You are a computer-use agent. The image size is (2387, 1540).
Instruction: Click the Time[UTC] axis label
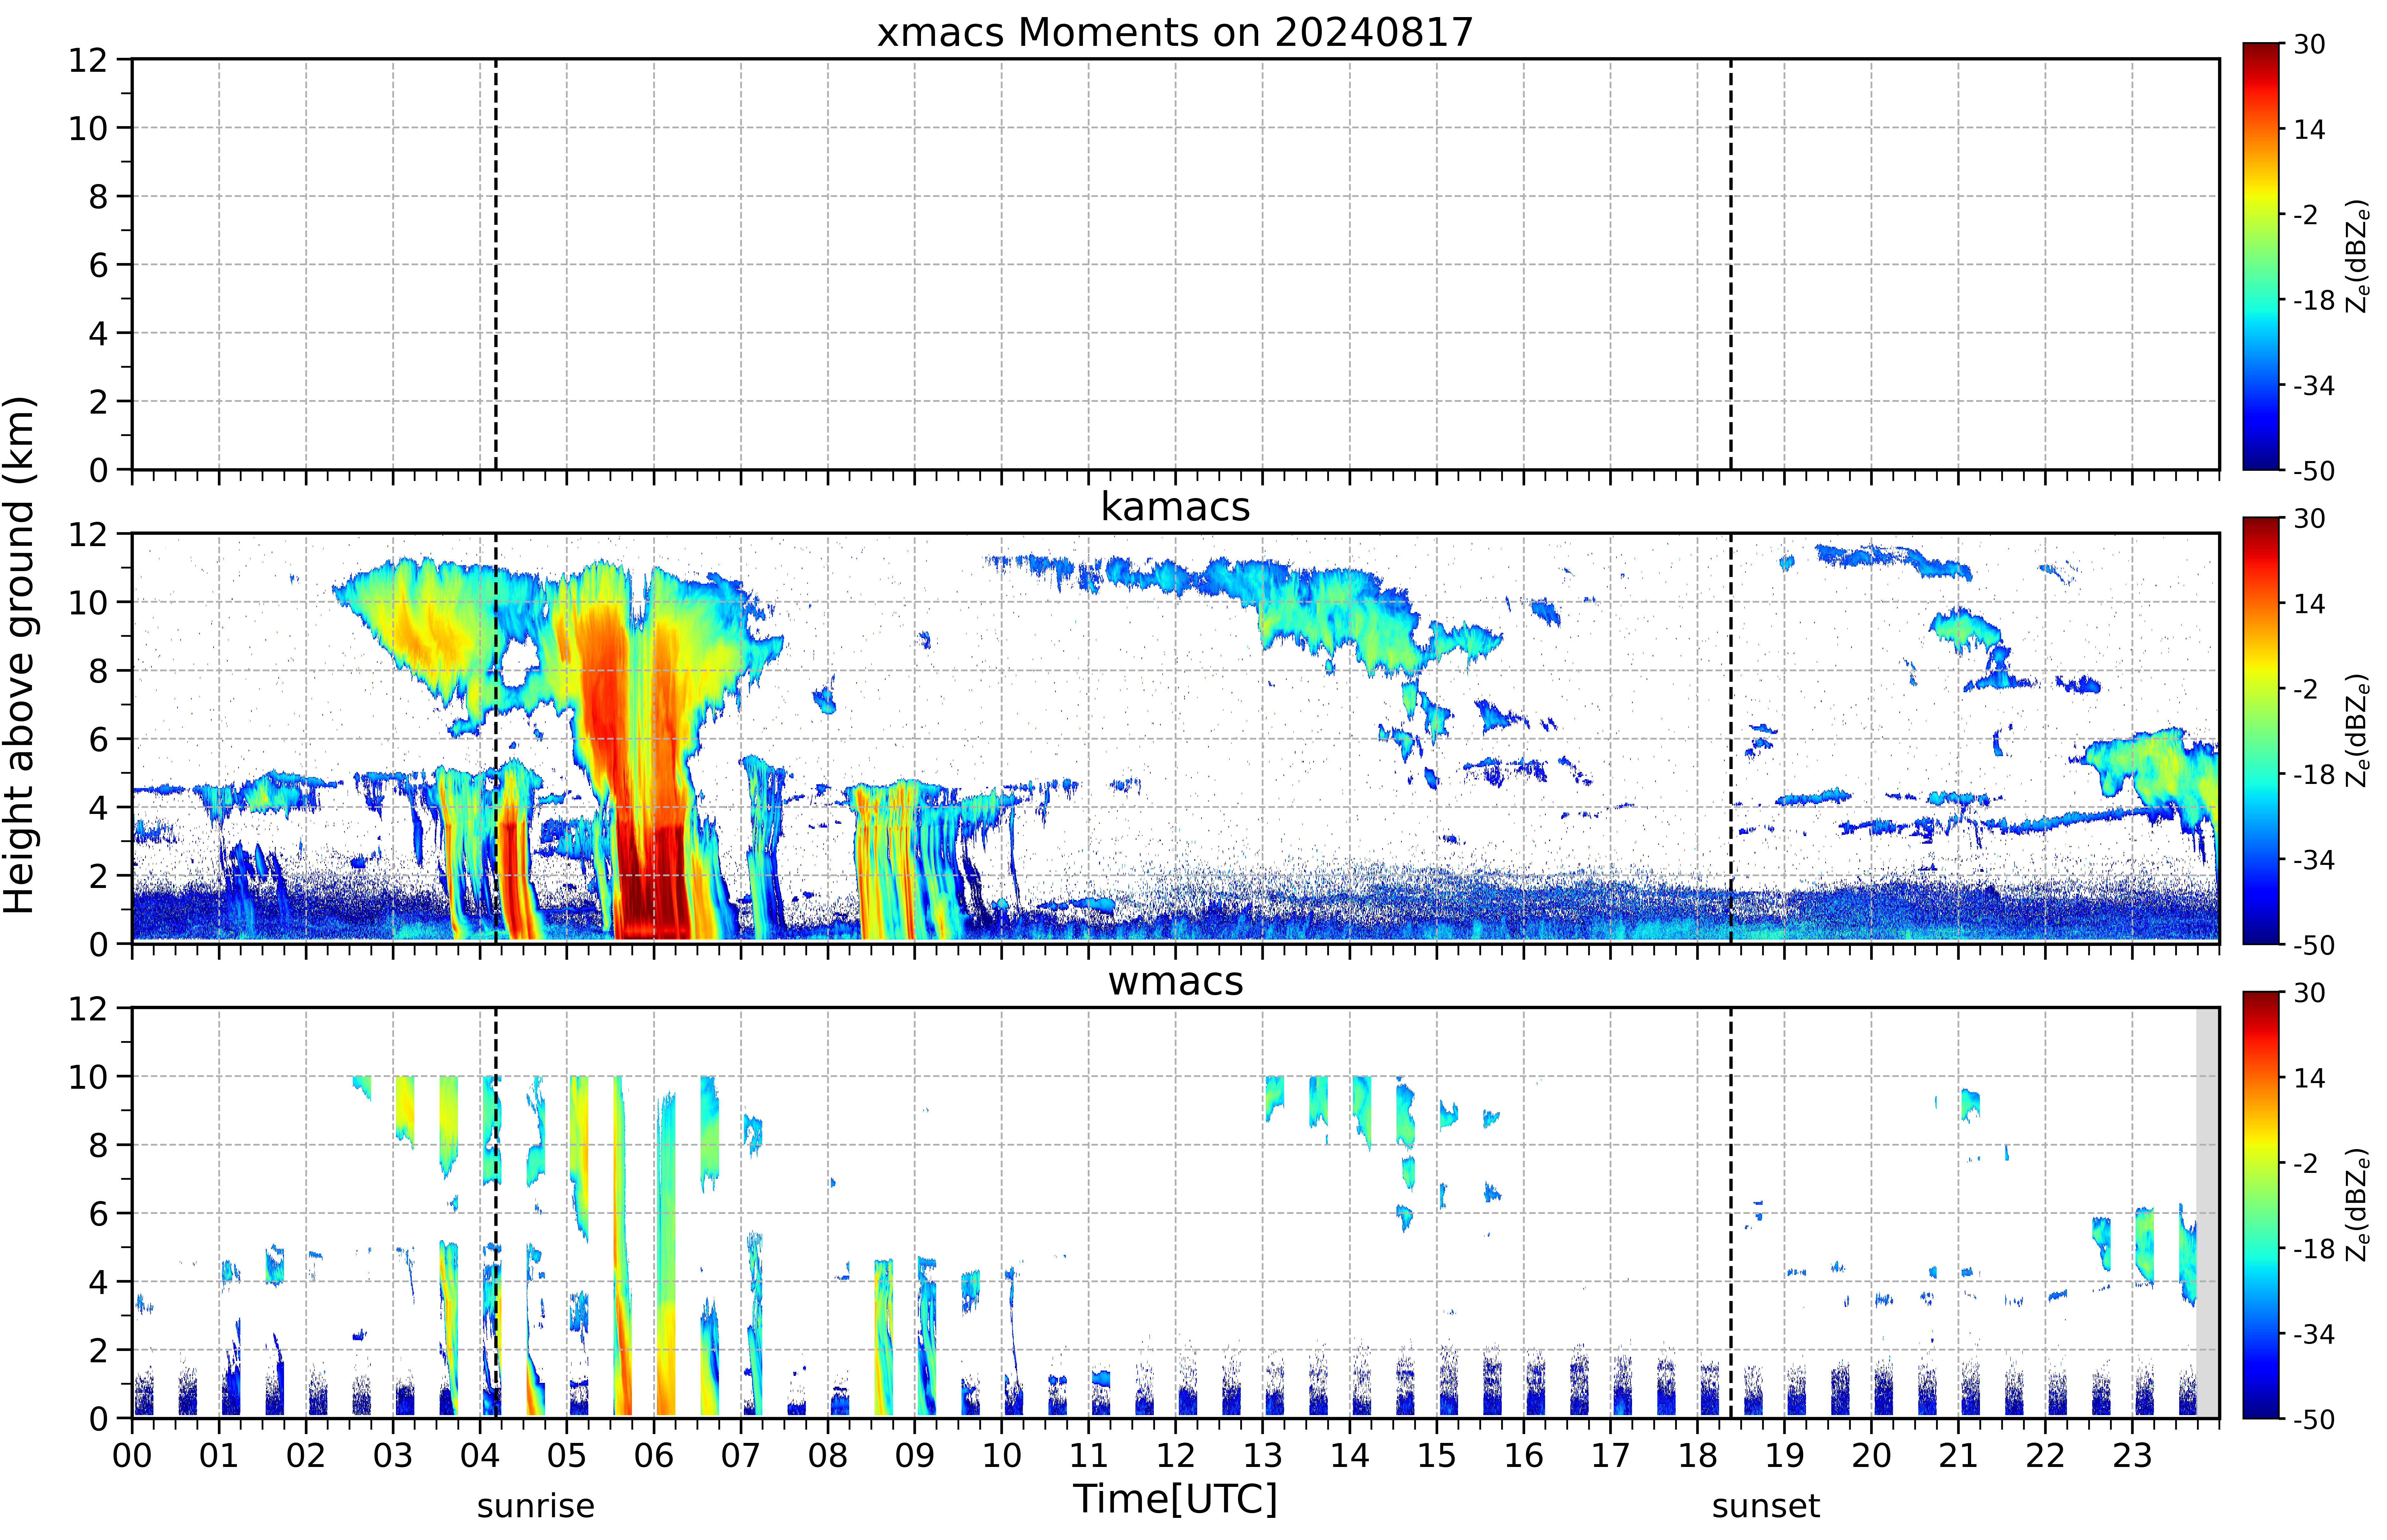click(1175, 1499)
